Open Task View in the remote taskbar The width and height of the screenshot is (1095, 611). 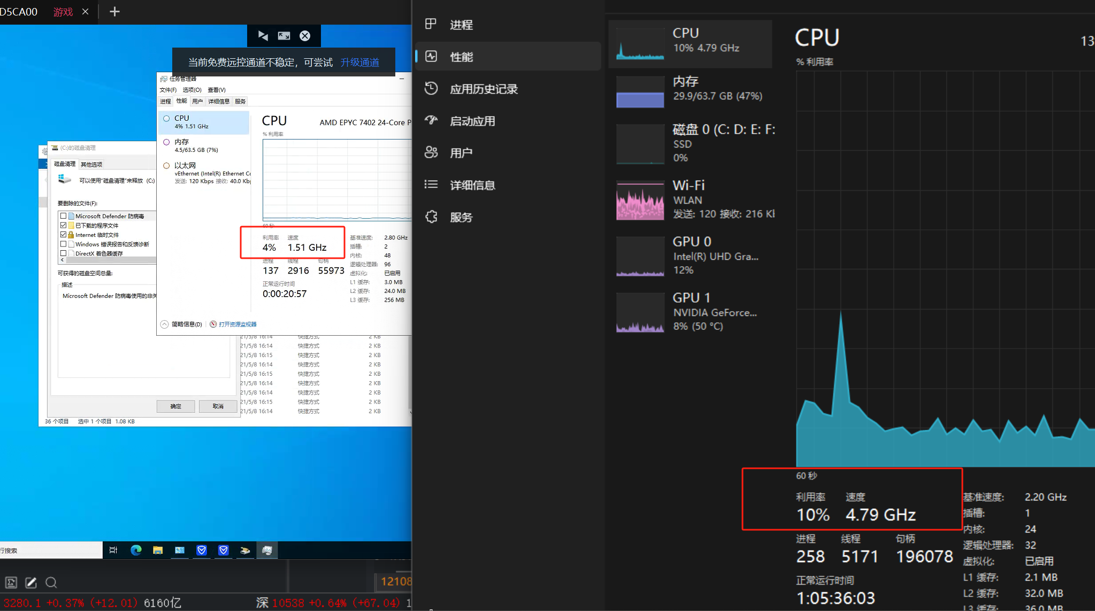pyautogui.click(x=113, y=550)
